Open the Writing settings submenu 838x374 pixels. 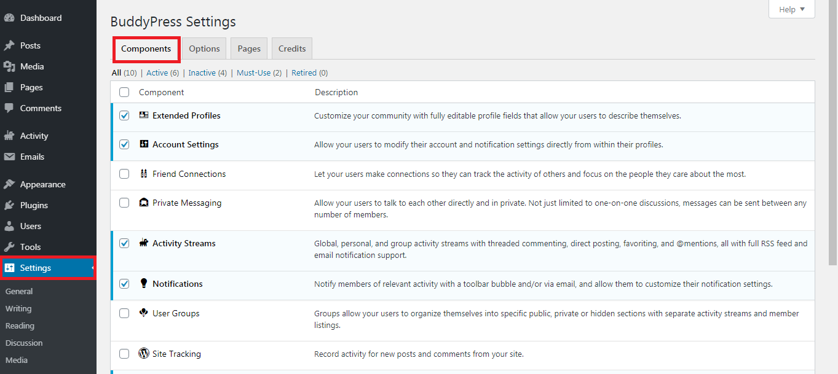point(18,308)
